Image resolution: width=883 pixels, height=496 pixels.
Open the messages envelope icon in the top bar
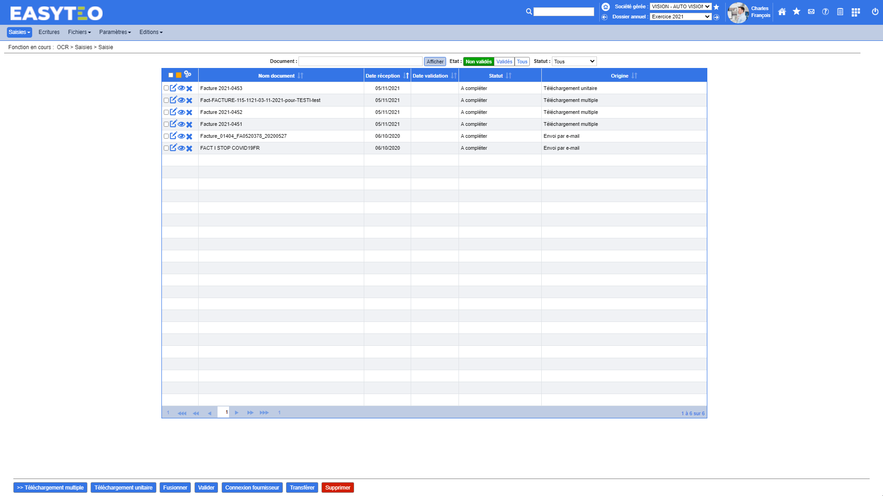tap(811, 12)
